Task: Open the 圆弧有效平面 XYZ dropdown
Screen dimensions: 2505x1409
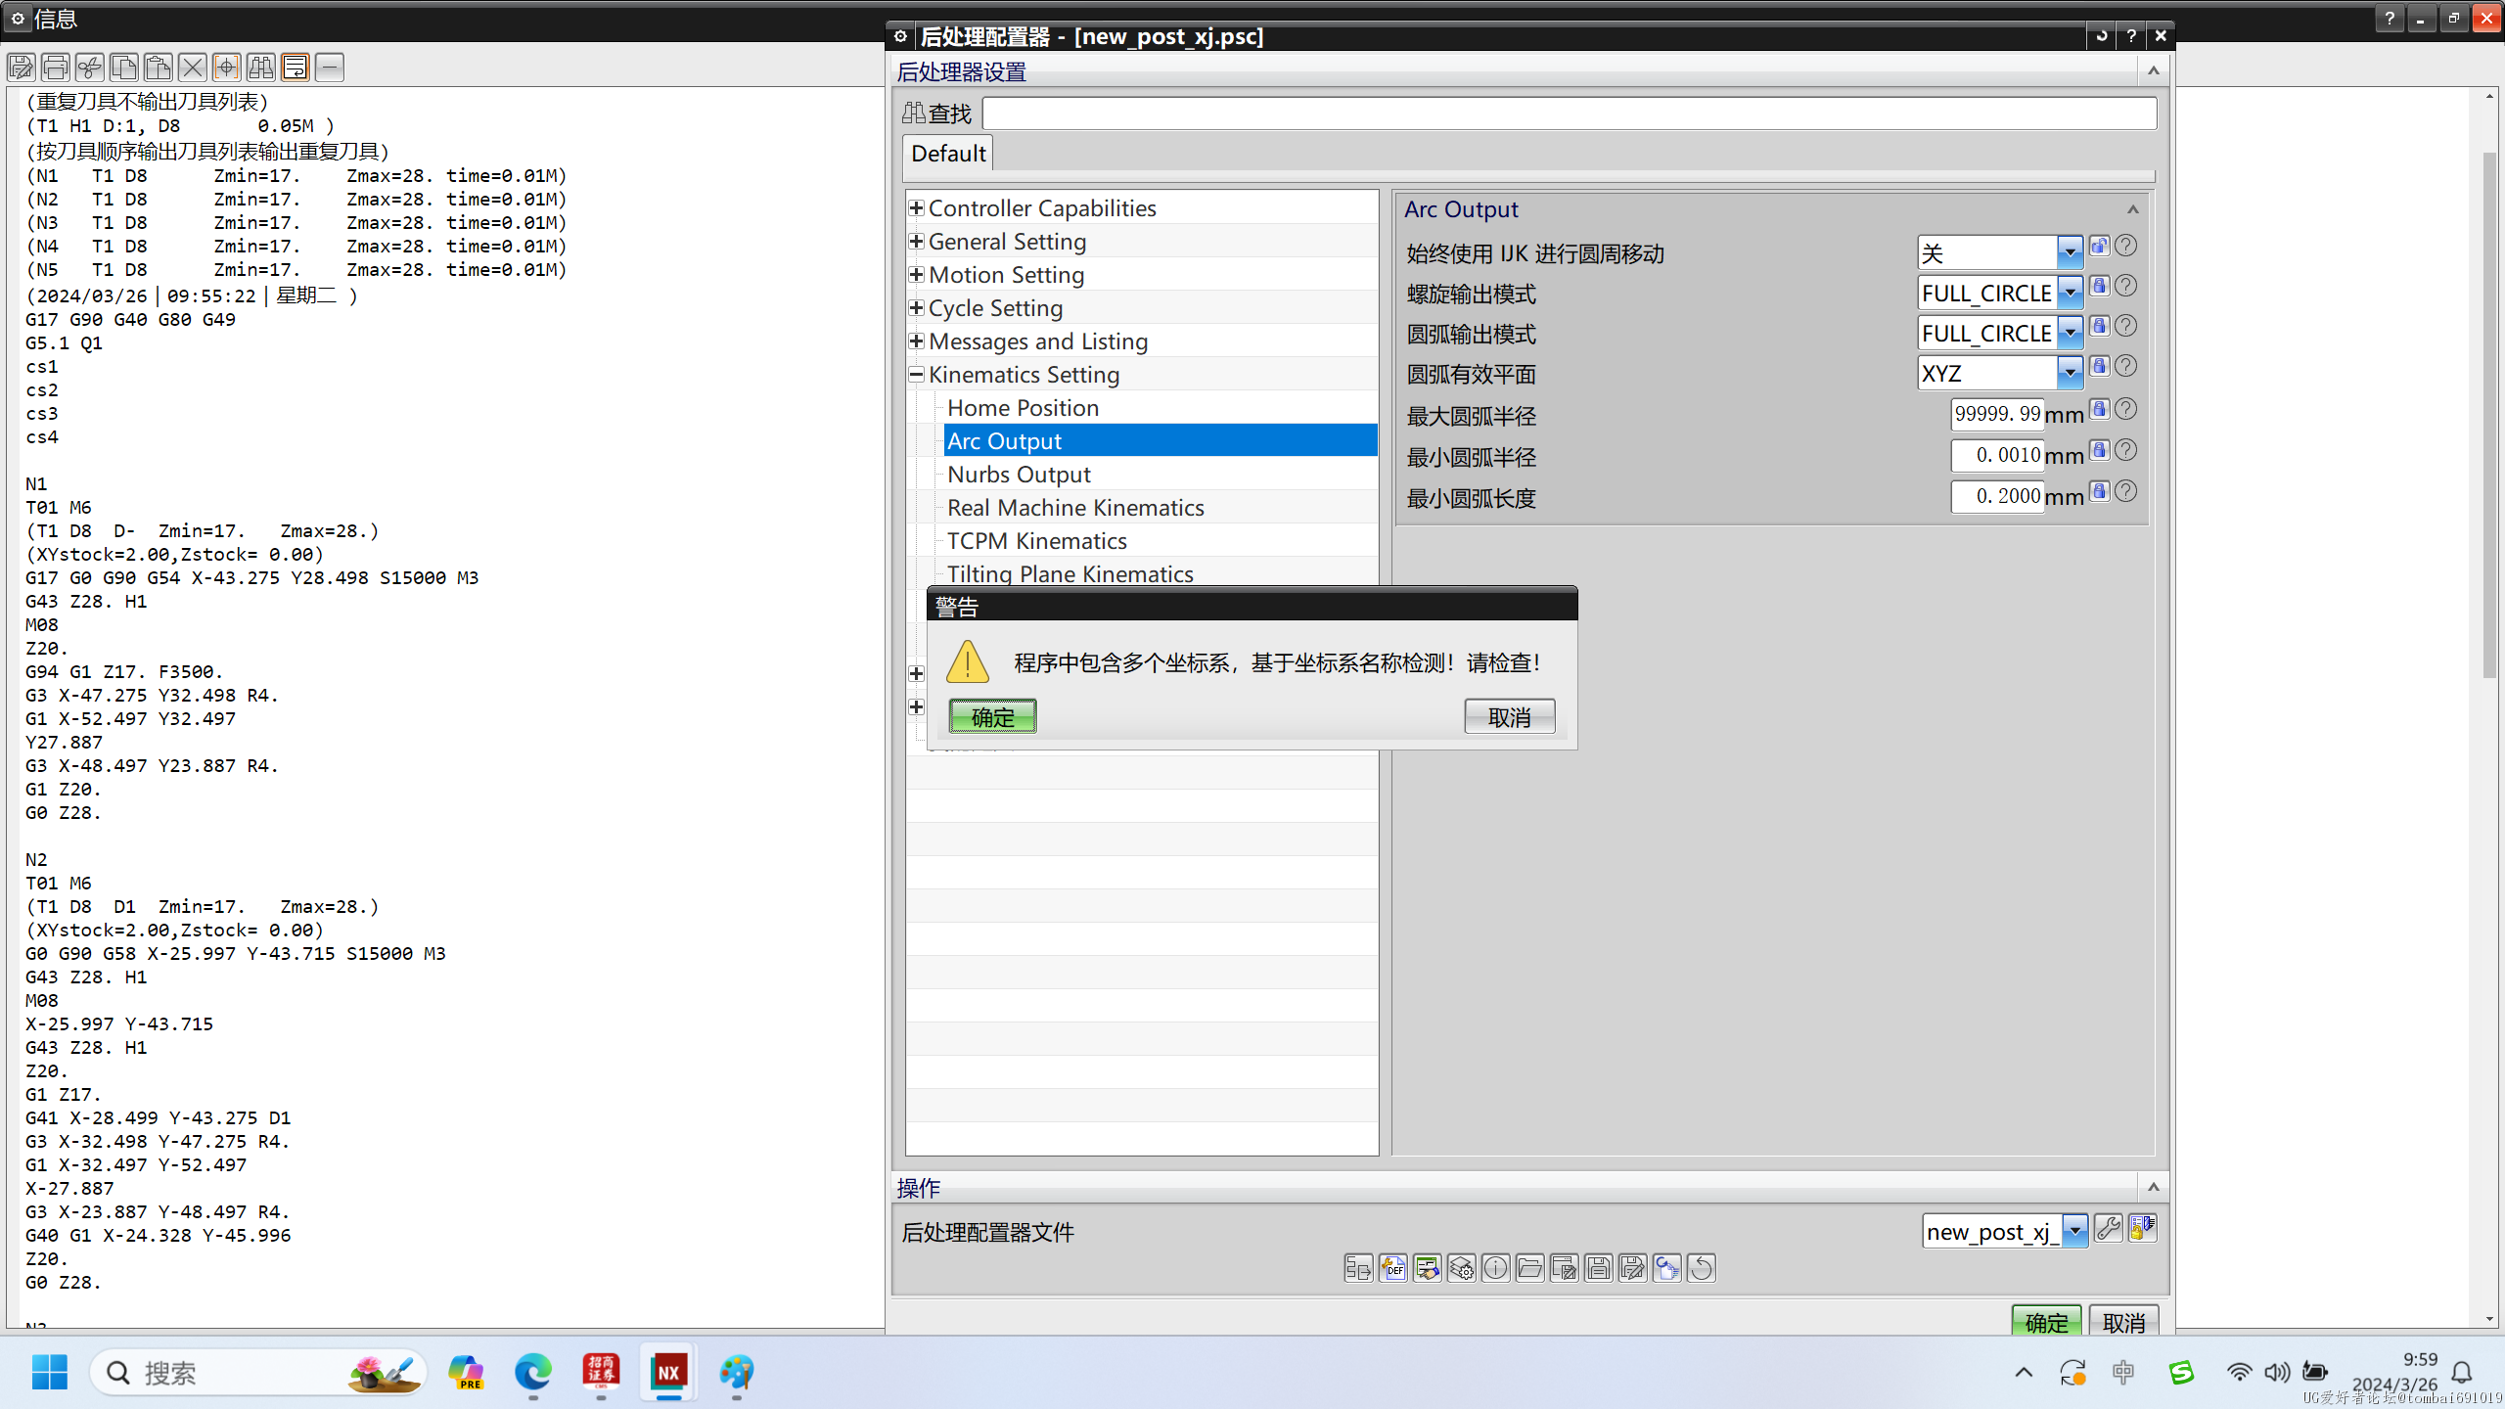Action: tap(2070, 374)
